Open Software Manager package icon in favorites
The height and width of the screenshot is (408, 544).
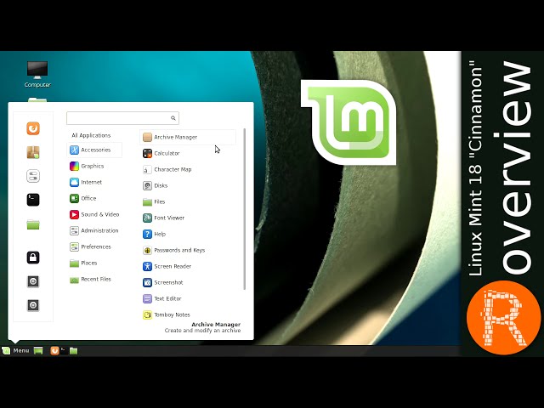point(33,152)
